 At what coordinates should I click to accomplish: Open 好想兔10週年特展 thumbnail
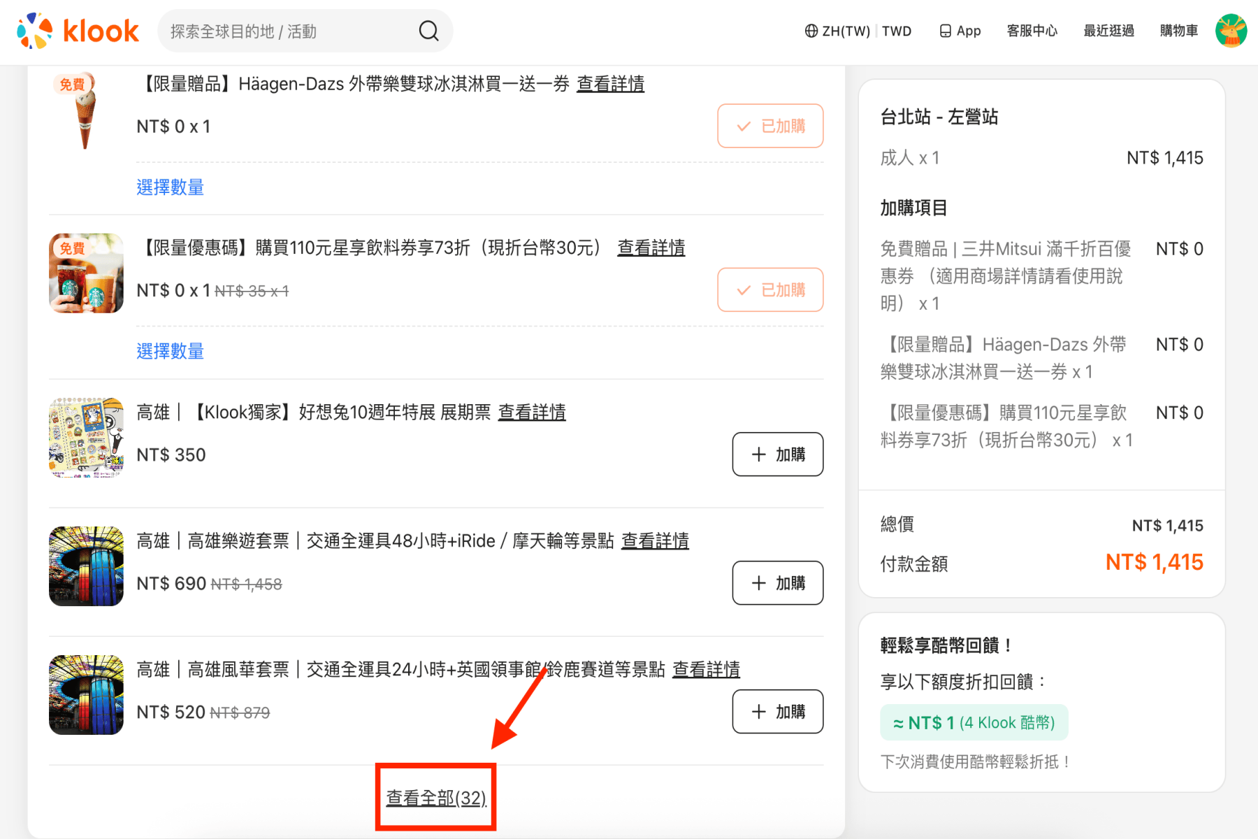[86, 438]
